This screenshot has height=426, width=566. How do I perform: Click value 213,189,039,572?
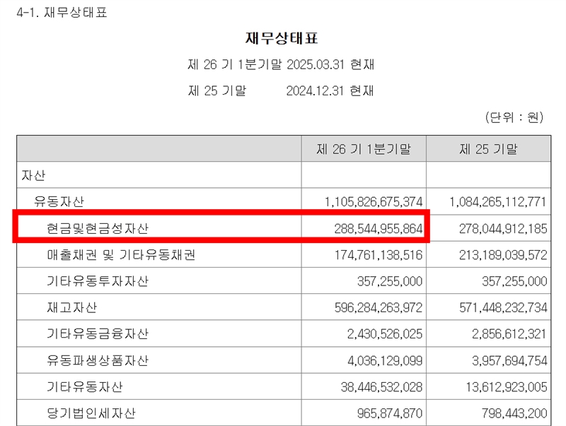503,255
